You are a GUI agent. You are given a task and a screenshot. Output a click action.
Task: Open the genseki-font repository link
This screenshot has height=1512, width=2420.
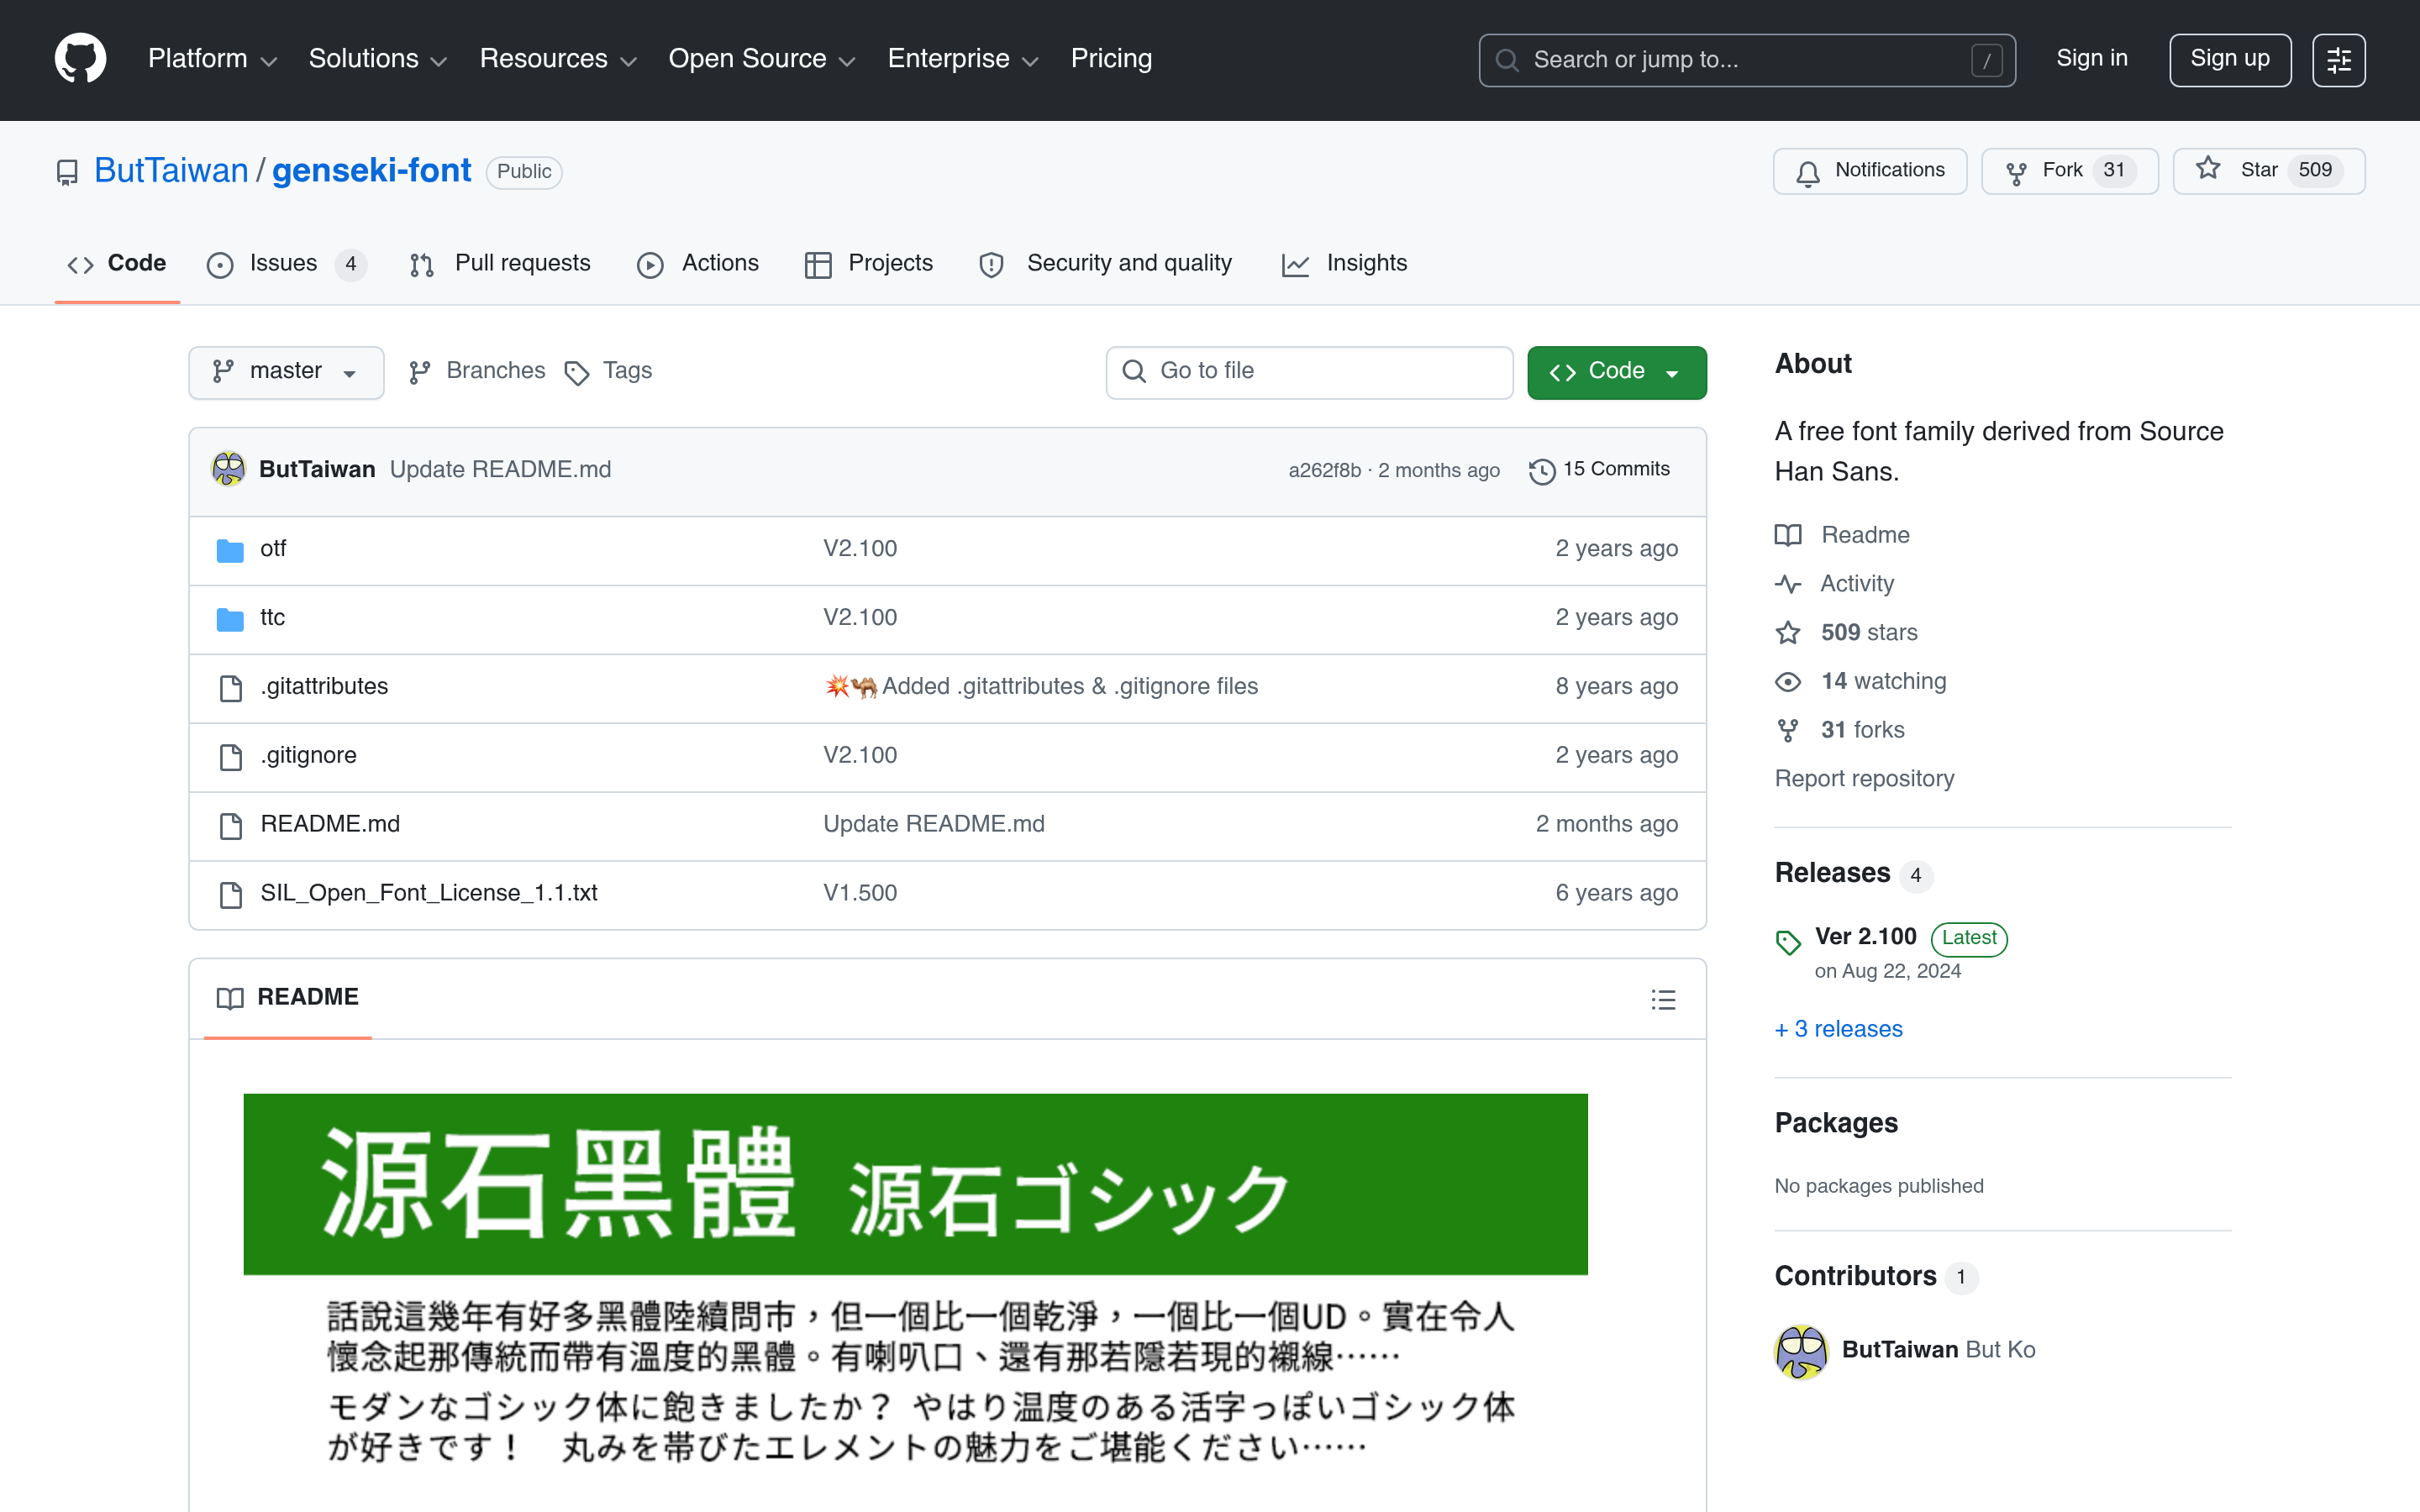click(x=371, y=171)
